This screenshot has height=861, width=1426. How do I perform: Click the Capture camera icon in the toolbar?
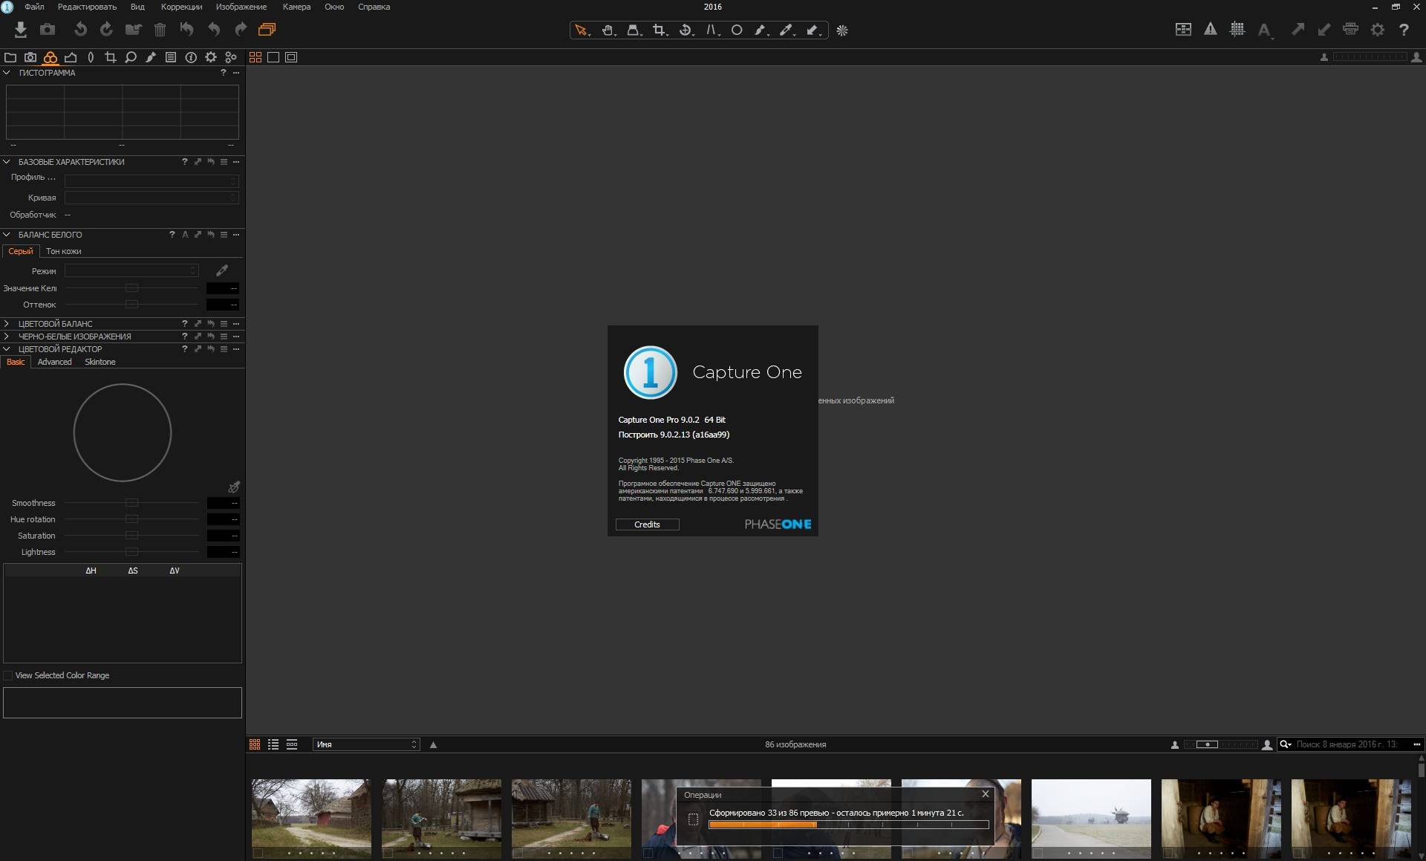48,30
